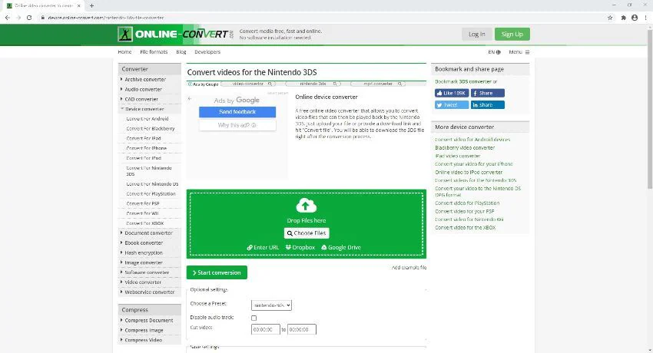The height and width of the screenshot is (353, 653).
Task: Click the Facebook Share button
Action: click(x=488, y=93)
